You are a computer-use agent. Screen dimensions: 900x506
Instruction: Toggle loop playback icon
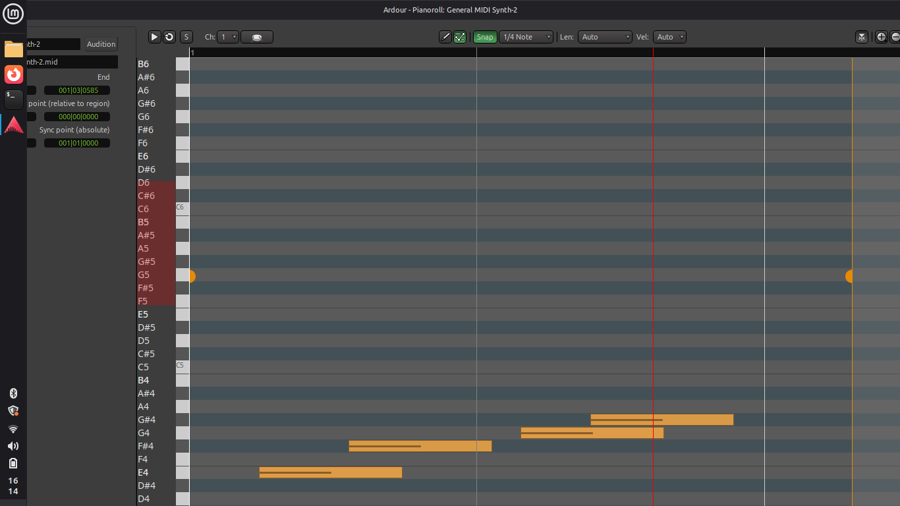(x=169, y=37)
